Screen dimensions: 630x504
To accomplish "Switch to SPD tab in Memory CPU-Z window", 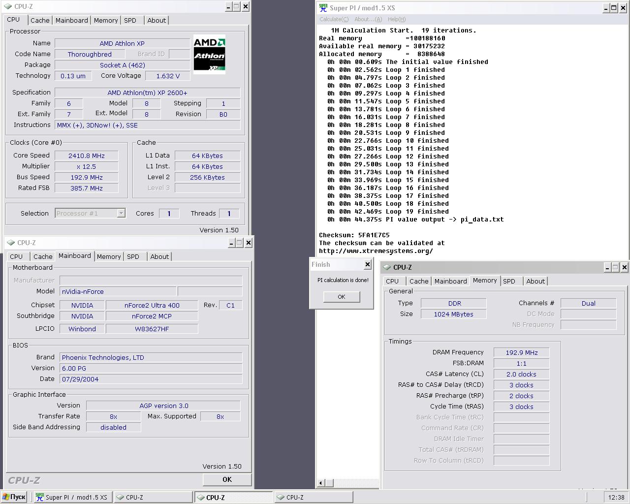I will [x=509, y=281].
